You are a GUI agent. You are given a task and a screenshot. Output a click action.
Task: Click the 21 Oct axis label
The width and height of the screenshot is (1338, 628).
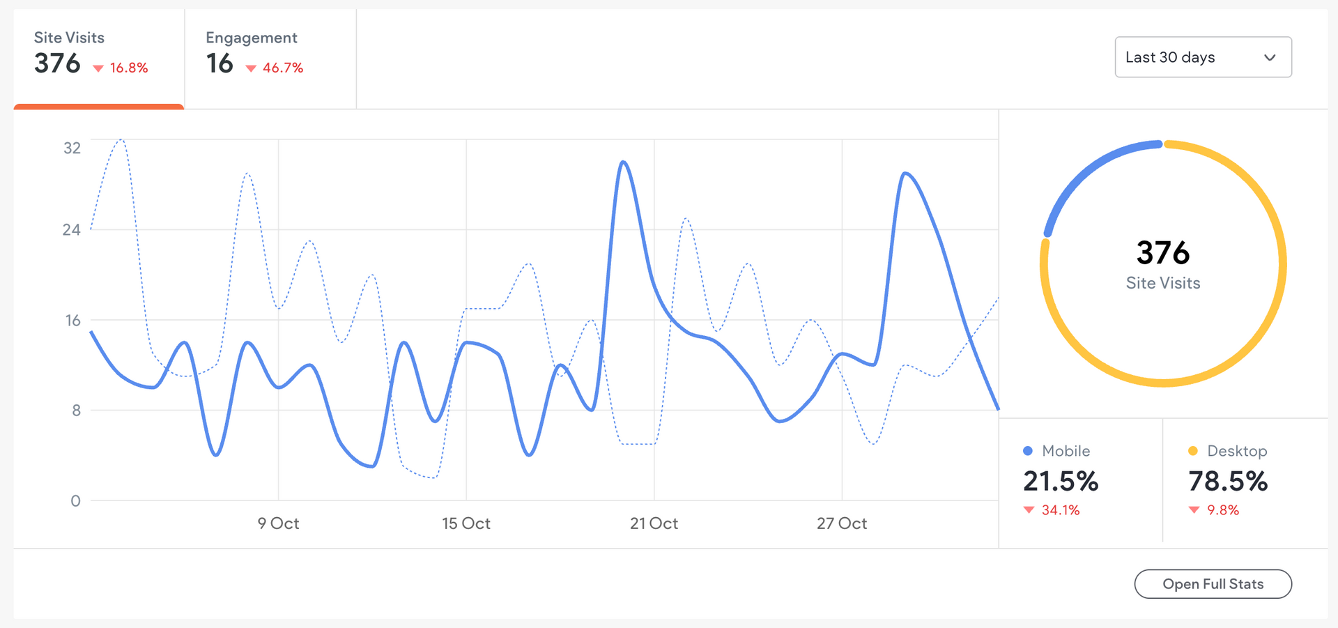(654, 523)
